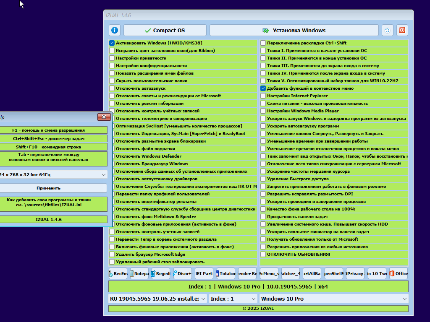Enable Получать обновления только от Microsoft
Screen dimensions: 430x322
[263, 239]
